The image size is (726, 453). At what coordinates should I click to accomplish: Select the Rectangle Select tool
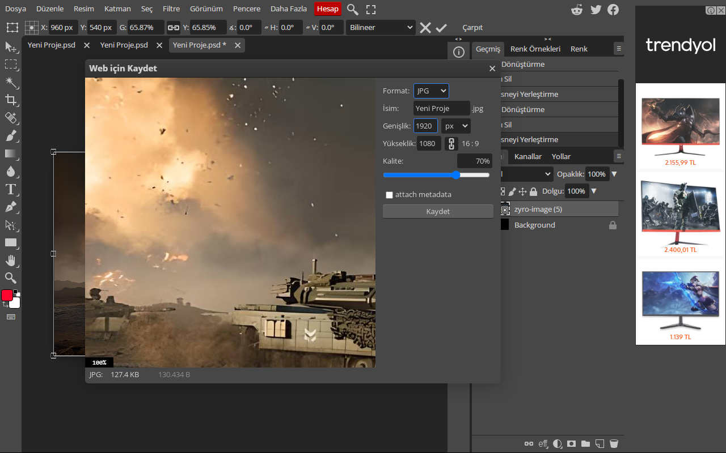11,65
